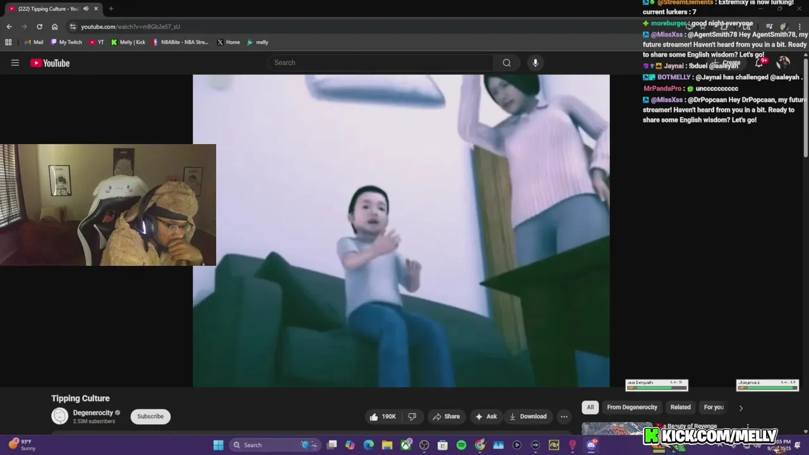
Task: Open the My Twitch bookmark
Action: pyautogui.click(x=66, y=42)
